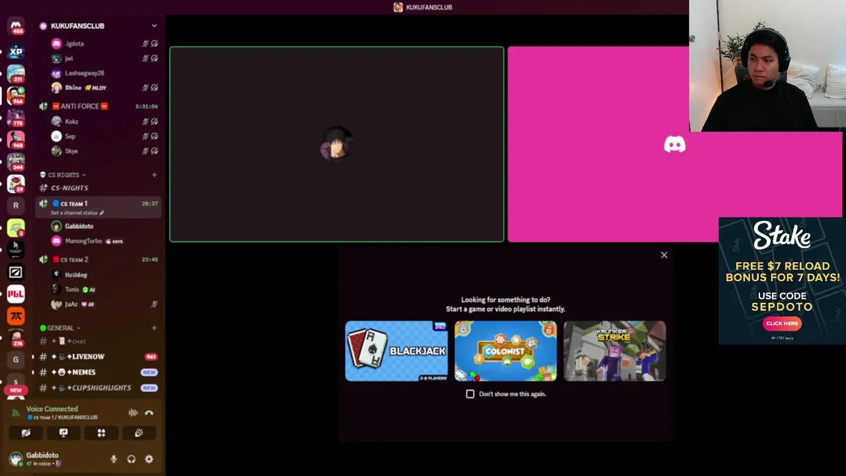846x476 pixels.
Task: Open the server with 29 badge
Action: pos(16,184)
